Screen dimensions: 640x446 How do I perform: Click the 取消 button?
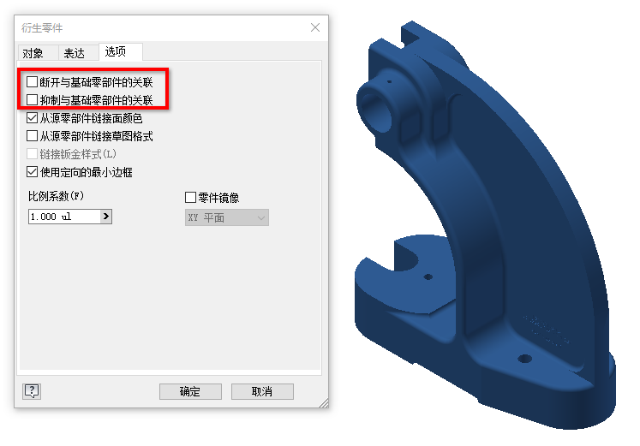(262, 392)
